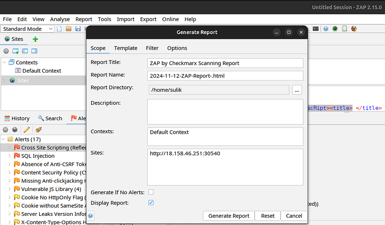
Task: Click the pencil edit alert icon
Action: pos(26,129)
